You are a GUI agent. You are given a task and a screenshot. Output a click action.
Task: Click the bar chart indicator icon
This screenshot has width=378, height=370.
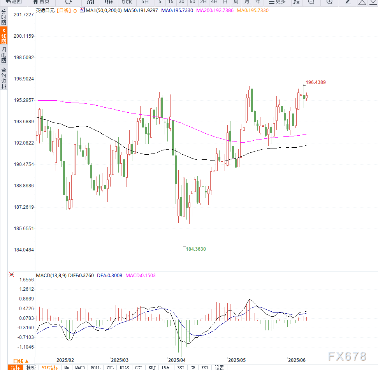click(90, 2)
